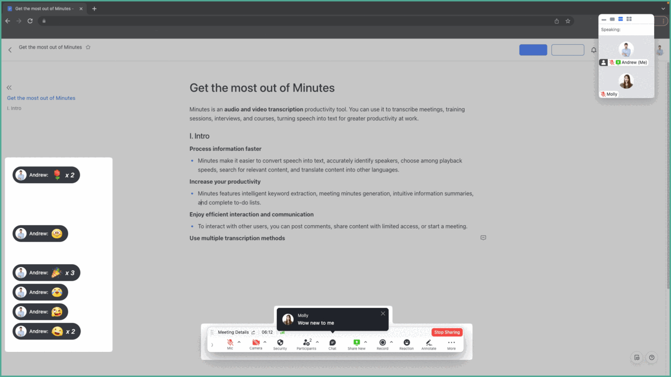The image size is (671, 377).
Task: Open the Share New options arrow
Action: [x=366, y=342]
